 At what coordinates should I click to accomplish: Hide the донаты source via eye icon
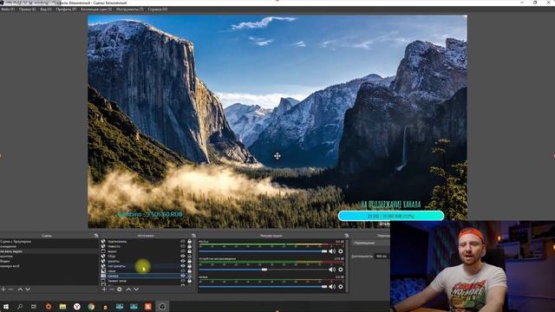click(x=183, y=261)
